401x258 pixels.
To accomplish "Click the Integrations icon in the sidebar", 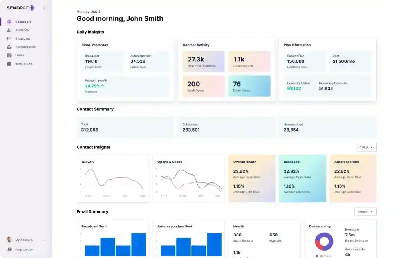I will point(9,63).
